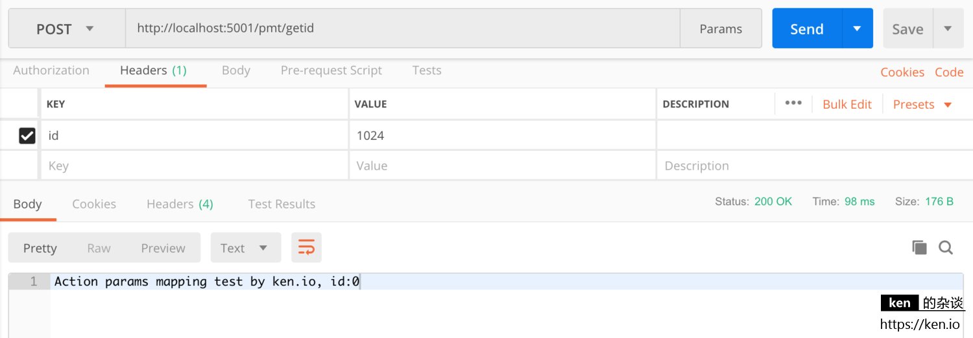The height and width of the screenshot is (338, 973).
Task: Click the 1024 value cell
Action: tap(503, 135)
